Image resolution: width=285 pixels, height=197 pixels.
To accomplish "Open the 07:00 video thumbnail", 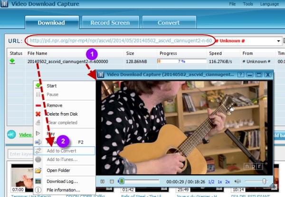I will coord(22,178).
